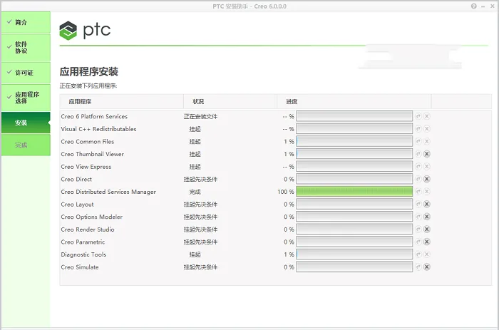499x330 pixels.
Task: Cancel the Creo Direct installation
Action: tap(427, 179)
